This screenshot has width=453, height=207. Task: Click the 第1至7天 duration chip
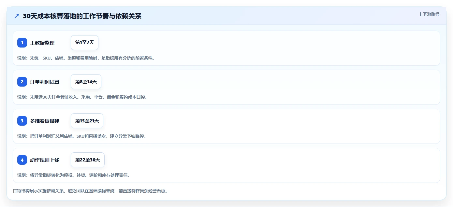(x=84, y=43)
